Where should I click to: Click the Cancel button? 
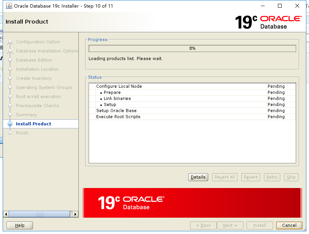(x=289, y=225)
